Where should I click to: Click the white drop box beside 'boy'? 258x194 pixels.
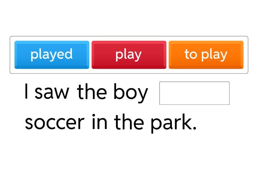pyautogui.click(x=194, y=93)
